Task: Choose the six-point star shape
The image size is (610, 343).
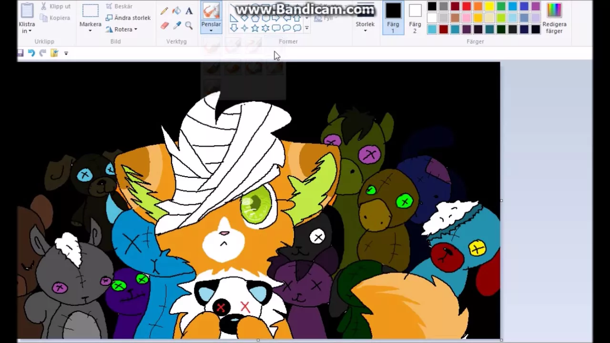Action: pyautogui.click(x=265, y=28)
